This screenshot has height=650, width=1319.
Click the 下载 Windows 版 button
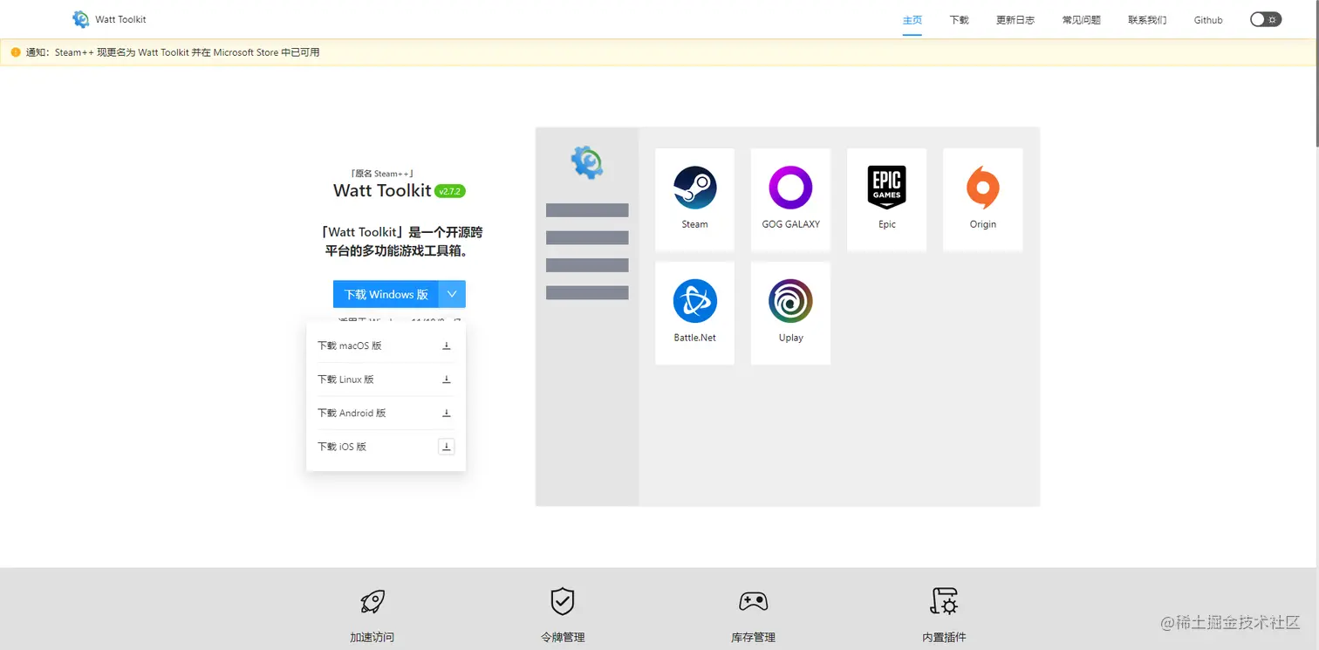coord(386,294)
